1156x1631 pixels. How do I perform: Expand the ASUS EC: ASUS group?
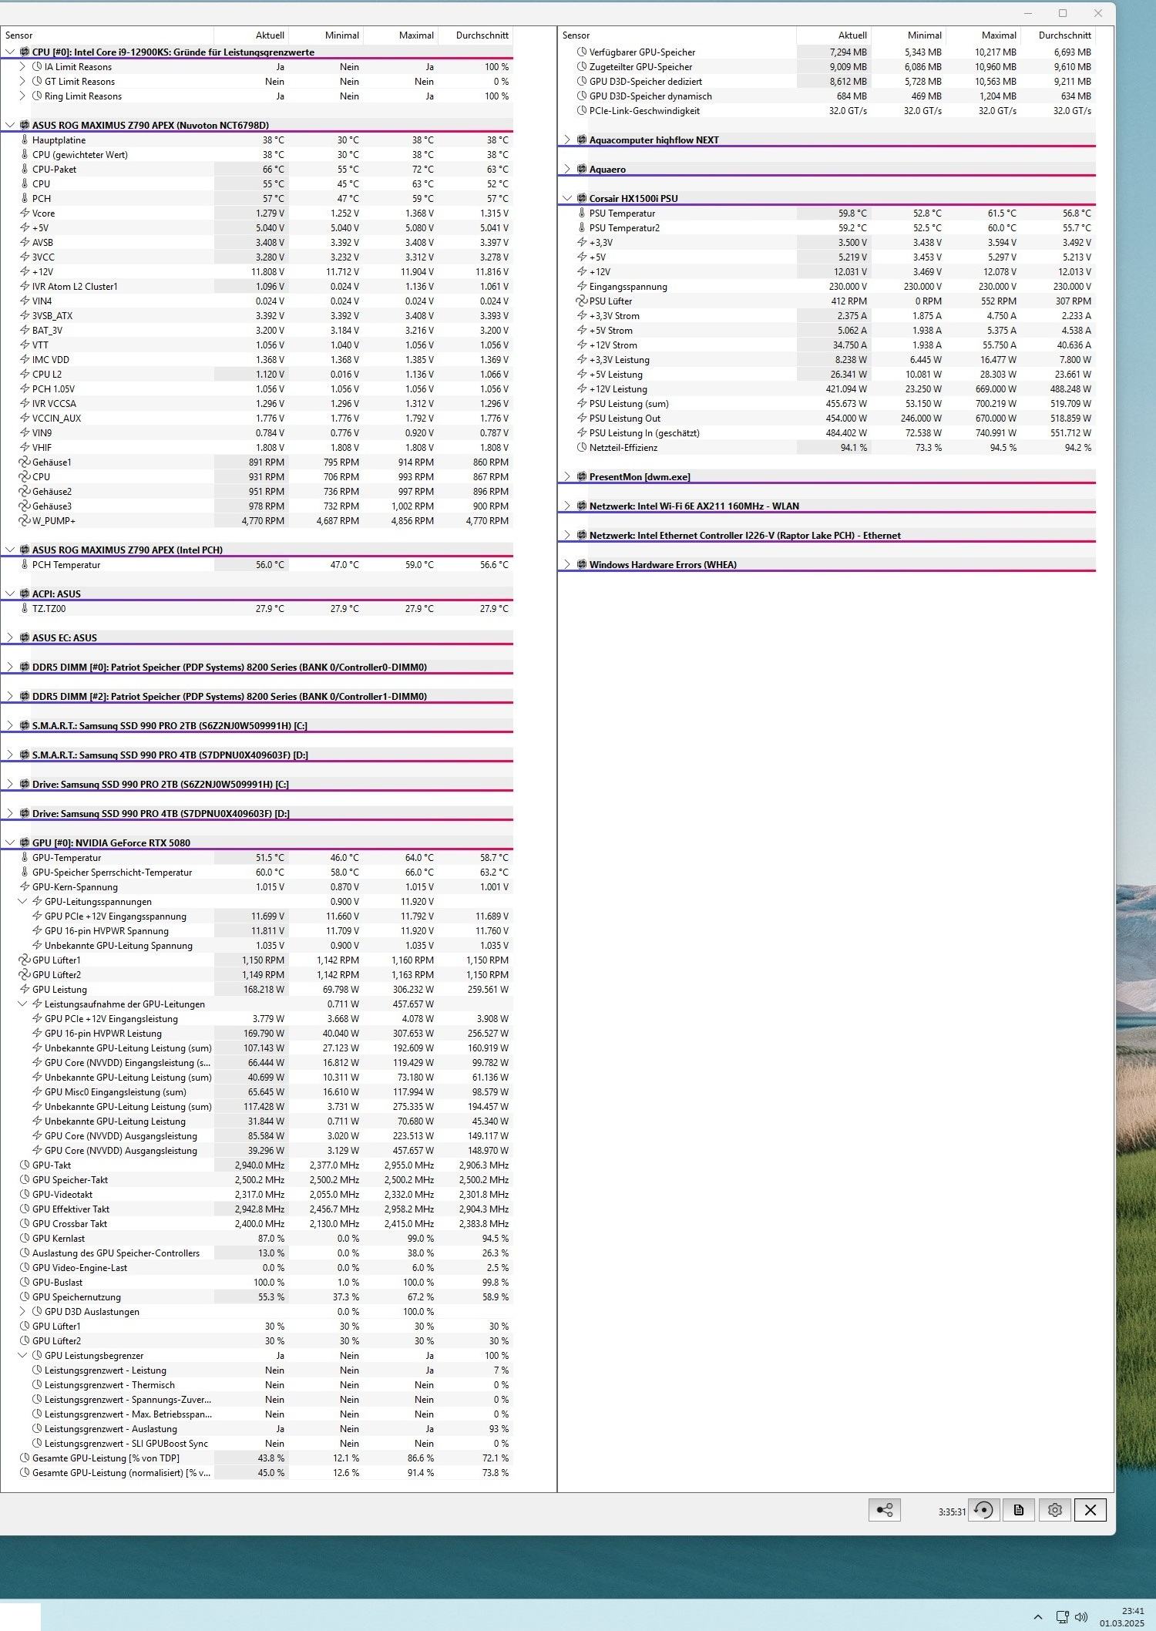(10, 637)
